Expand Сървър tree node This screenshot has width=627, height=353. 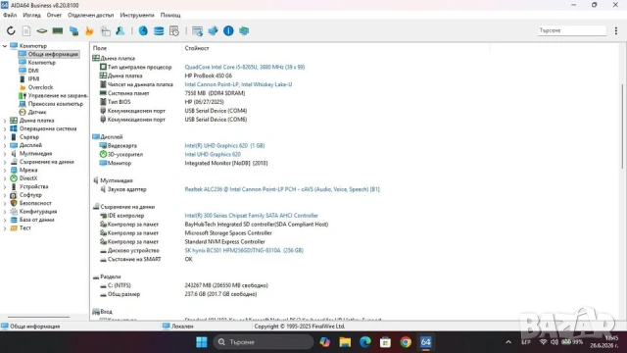pyautogui.click(x=5, y=137)
